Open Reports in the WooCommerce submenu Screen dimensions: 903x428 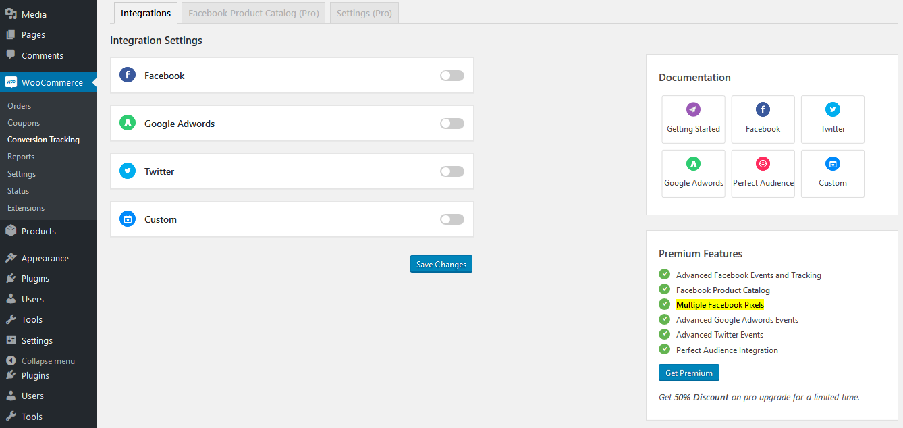[21, 157]
